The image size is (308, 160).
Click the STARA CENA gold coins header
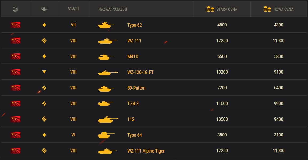coord(222,9)
